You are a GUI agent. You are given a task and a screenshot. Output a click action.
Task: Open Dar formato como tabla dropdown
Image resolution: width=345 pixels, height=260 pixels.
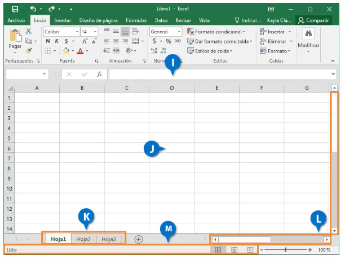click(220, 41)
